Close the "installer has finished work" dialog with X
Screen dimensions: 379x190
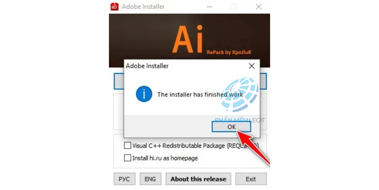(252, 66)
